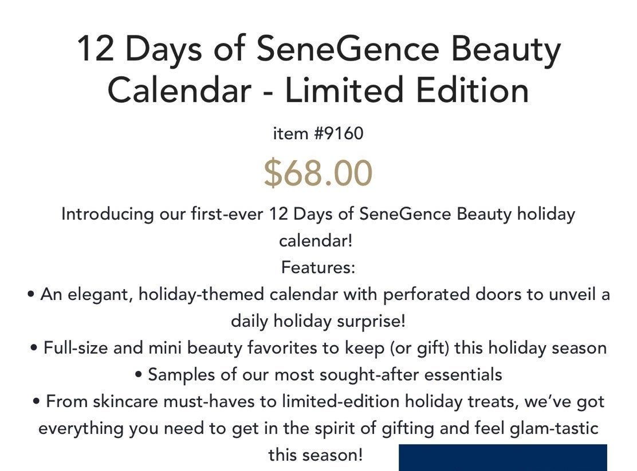
Task: Click the word "calendar!" under the intro
Action: (x=316, y=241)
